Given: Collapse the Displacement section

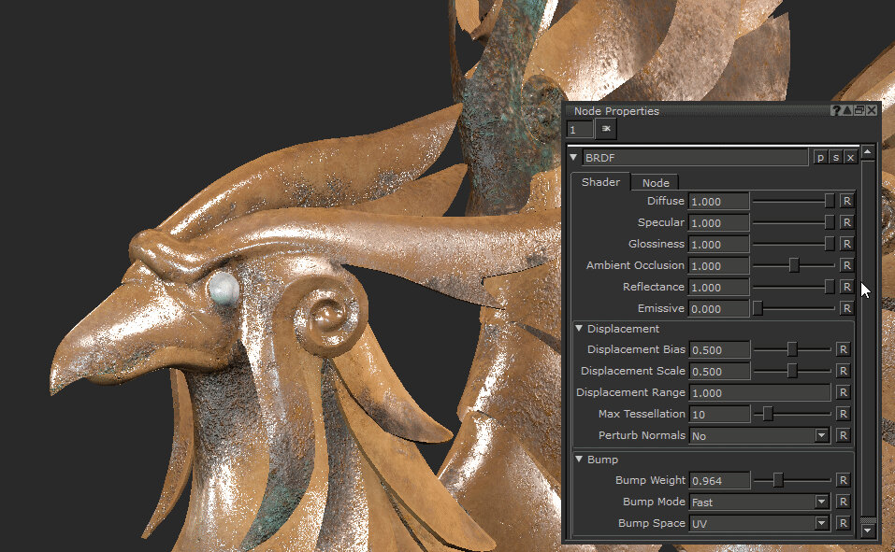Looking at the screenshot, I should pyautogui.click(x=579, y=329).
